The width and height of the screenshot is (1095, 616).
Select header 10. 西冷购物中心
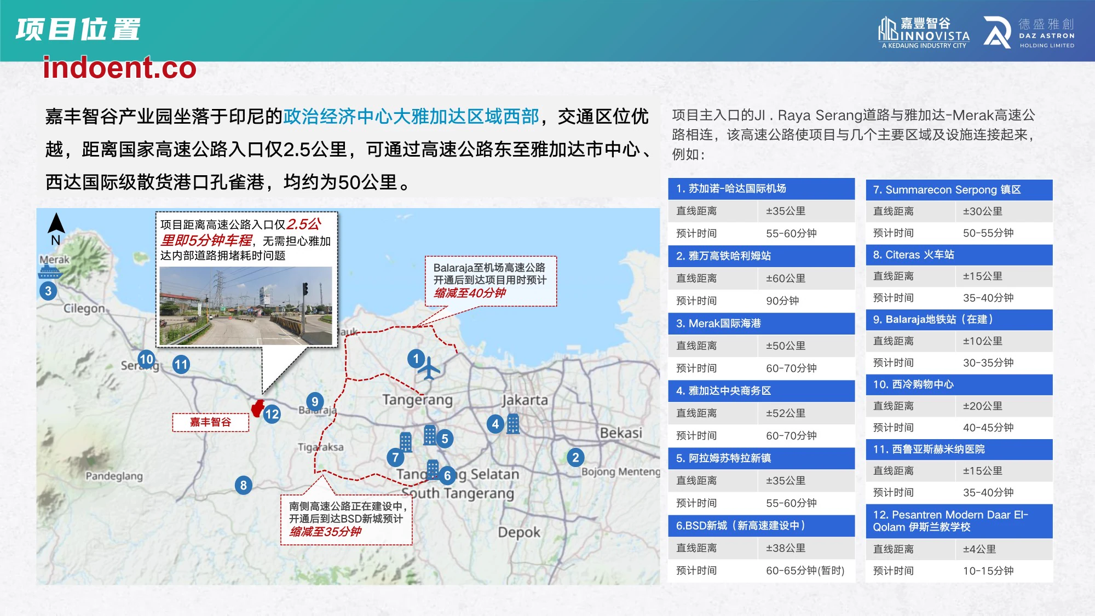[x=959, y=384]
